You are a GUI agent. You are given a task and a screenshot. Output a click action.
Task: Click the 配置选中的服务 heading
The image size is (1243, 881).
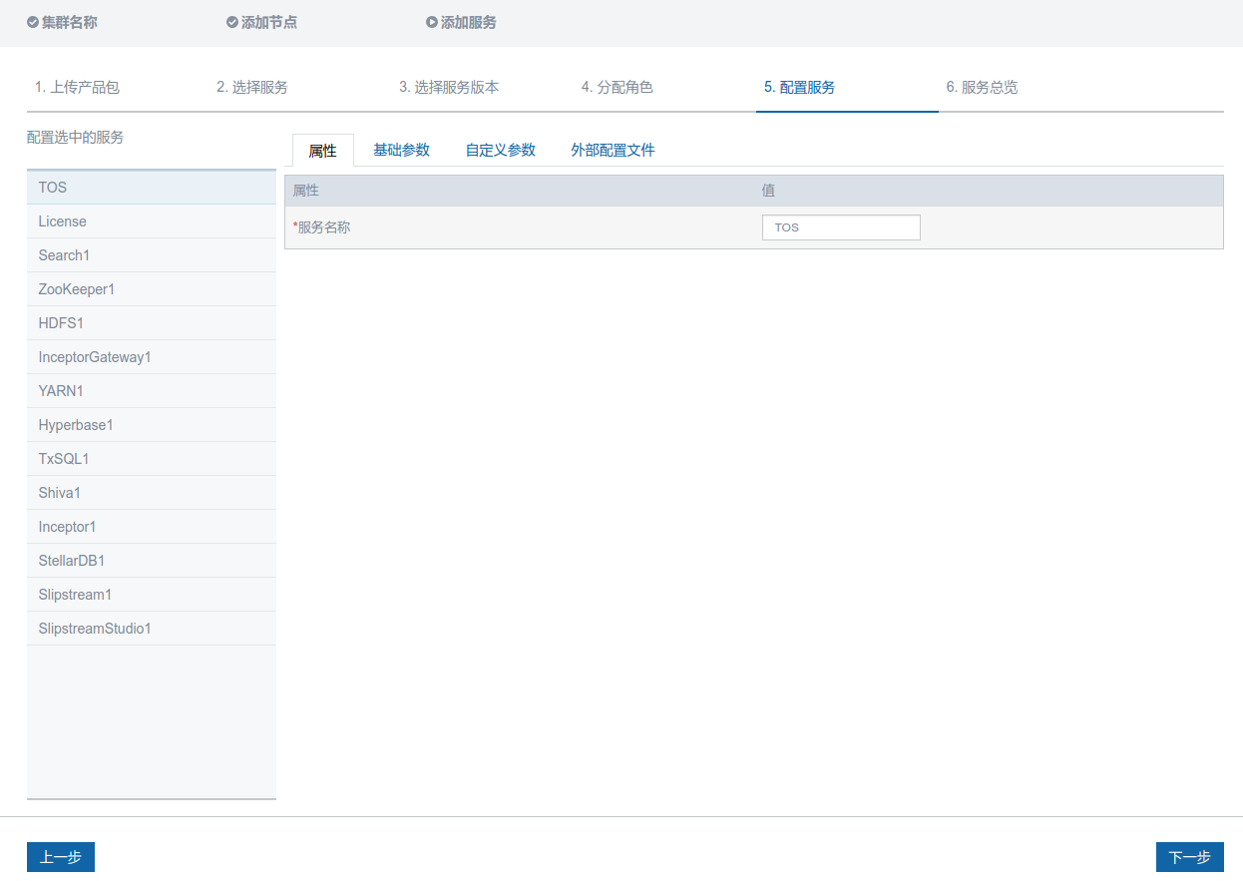click(76, 138)
